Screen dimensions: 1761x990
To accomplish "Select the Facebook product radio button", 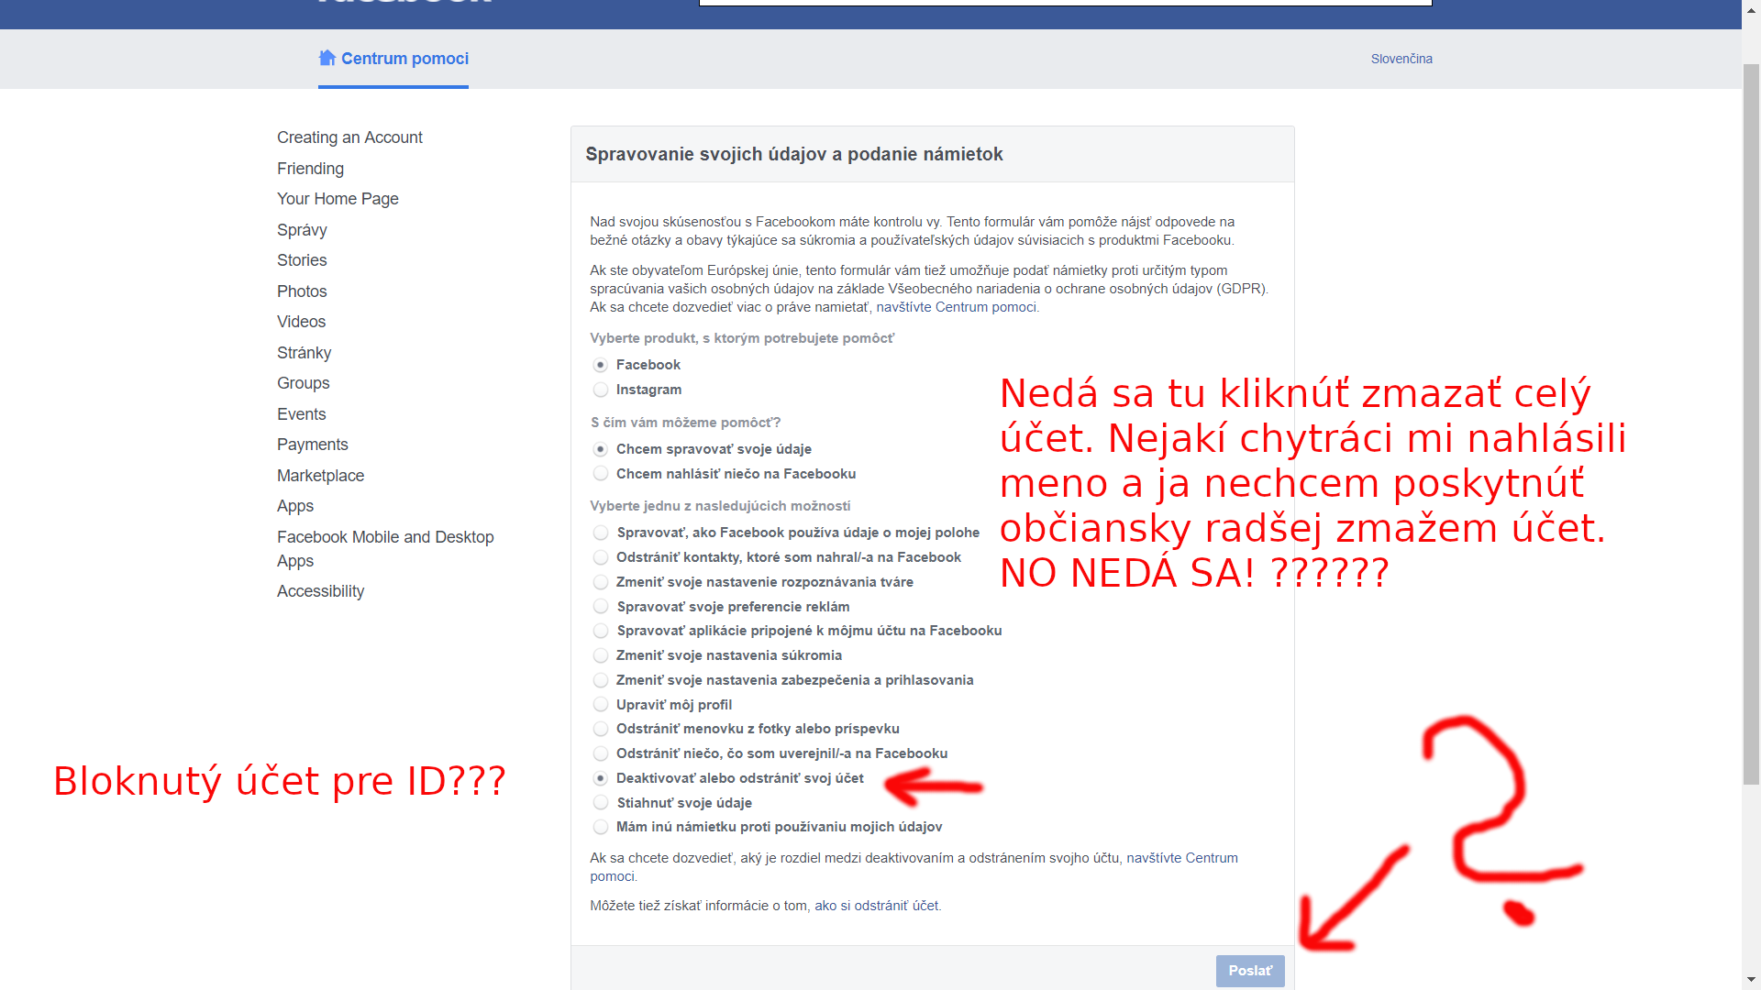I will click(601, 365).
